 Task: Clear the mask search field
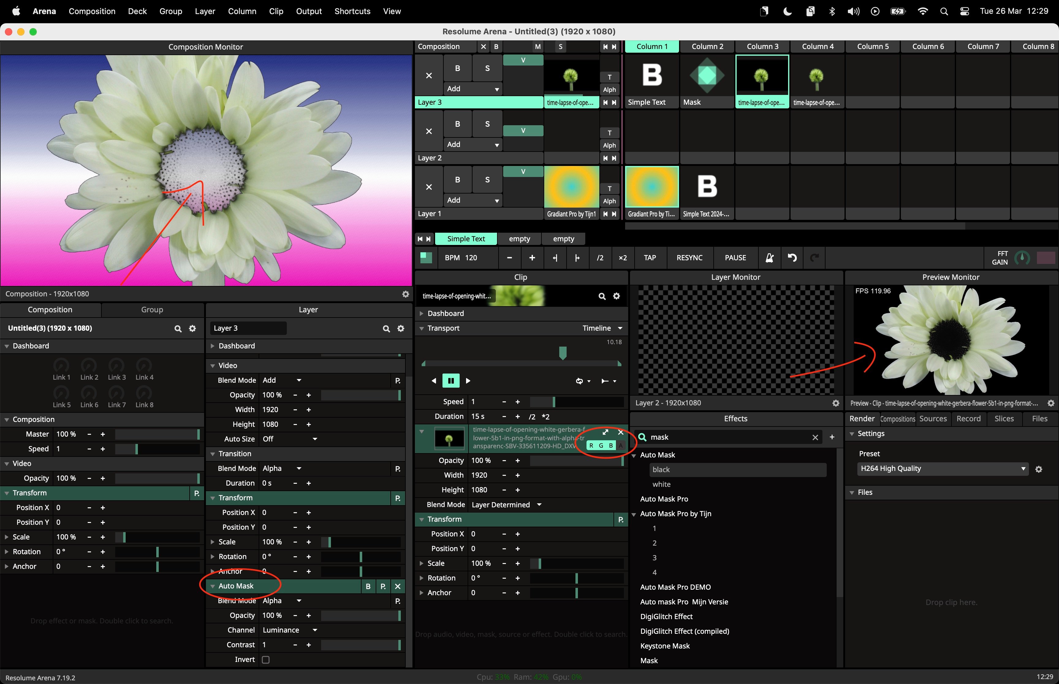click(x=815, y=438)
